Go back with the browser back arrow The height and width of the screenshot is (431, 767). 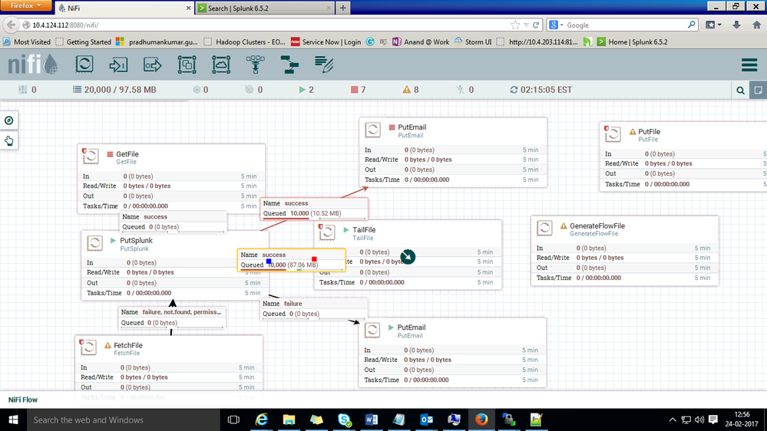(x=12, y=25)
